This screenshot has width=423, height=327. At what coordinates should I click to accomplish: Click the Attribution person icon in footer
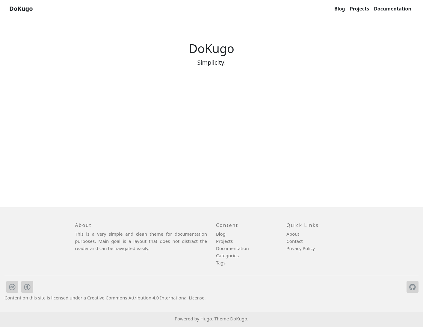click(x=27, y=287)
